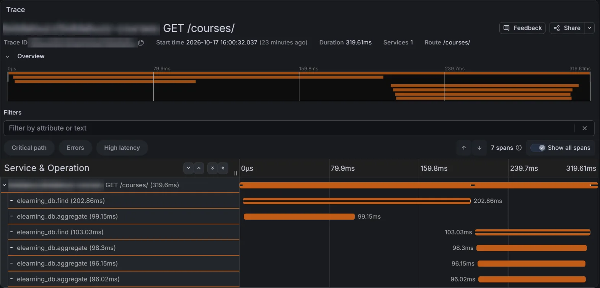Screen dimensions: 600x288
Task: Collapse all spans with double up chevron
Action: pos(223,168)
